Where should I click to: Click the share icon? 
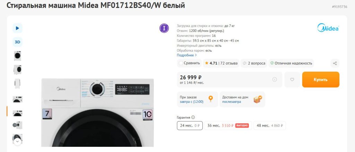(335, 63)
